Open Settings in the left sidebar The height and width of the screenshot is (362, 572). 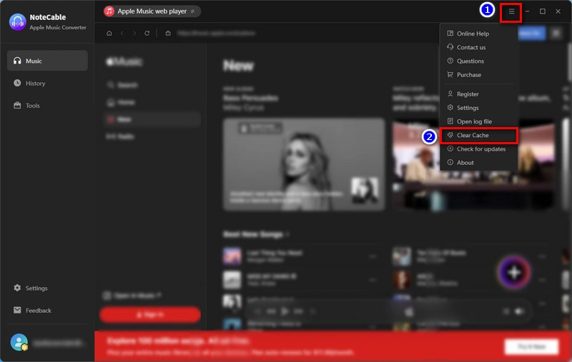pyautogui.click(x=47, y=288)
